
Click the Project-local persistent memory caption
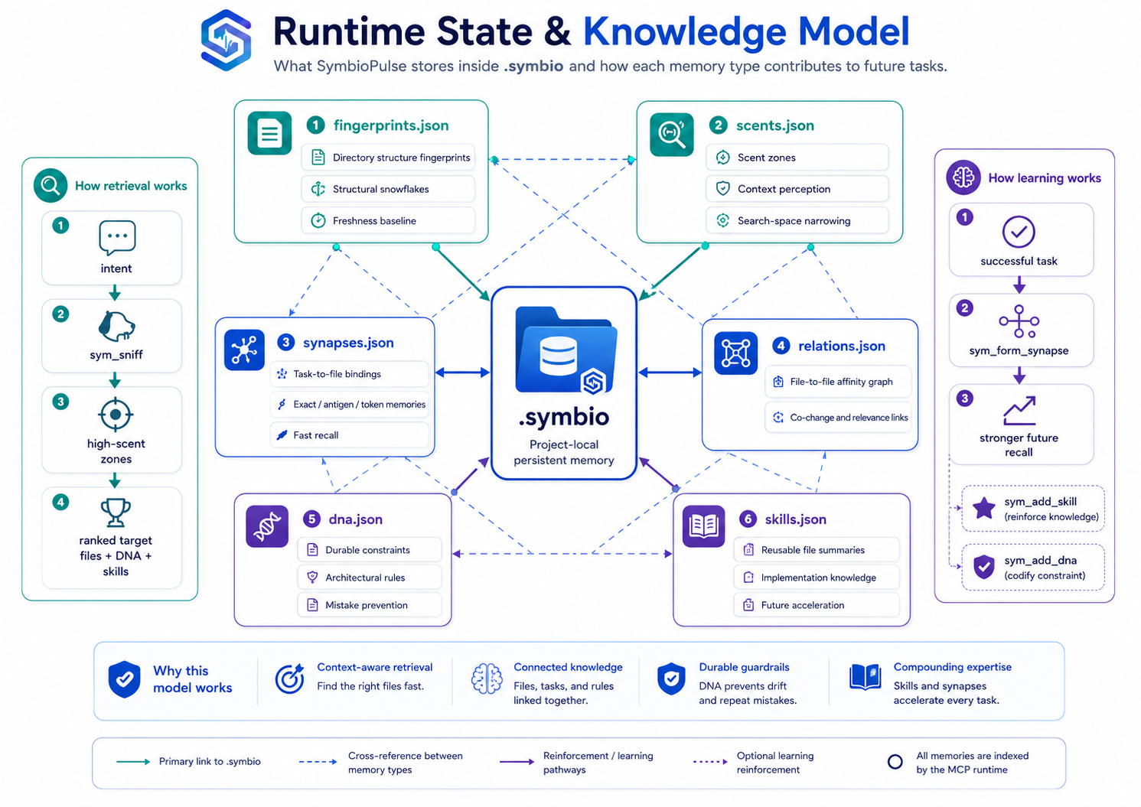[x=564, y=452]
